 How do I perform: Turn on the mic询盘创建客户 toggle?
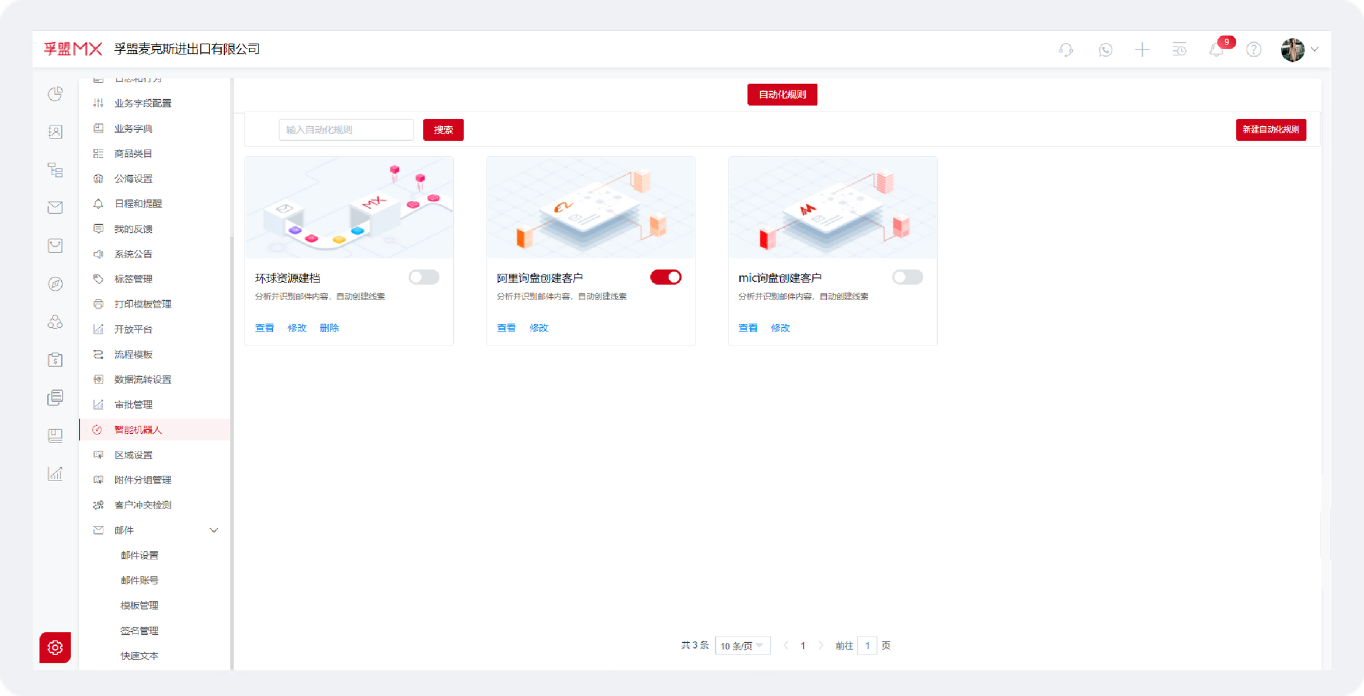click(907, 277)
